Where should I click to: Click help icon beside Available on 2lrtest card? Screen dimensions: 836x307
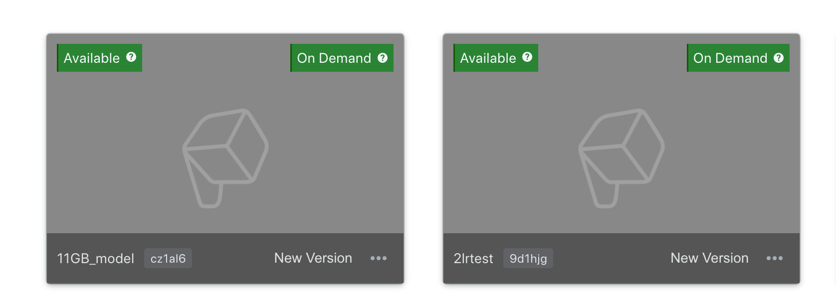click(527, 57)
